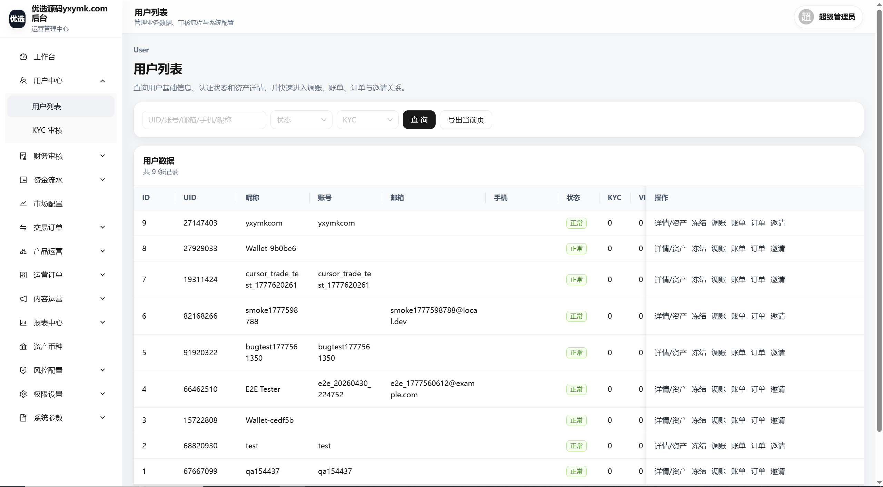Screen dimensions: 883x487
Task: Click the 超级管理员 account label
Action: 837,17
